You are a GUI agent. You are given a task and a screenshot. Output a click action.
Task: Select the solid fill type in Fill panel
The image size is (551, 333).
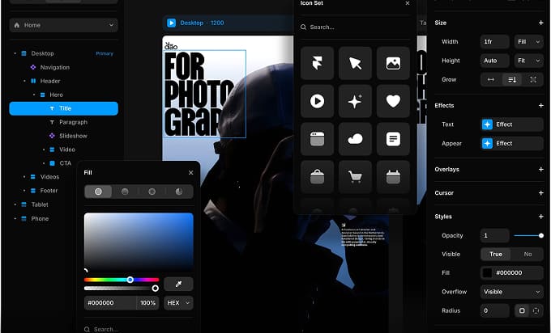click(98, 192)
